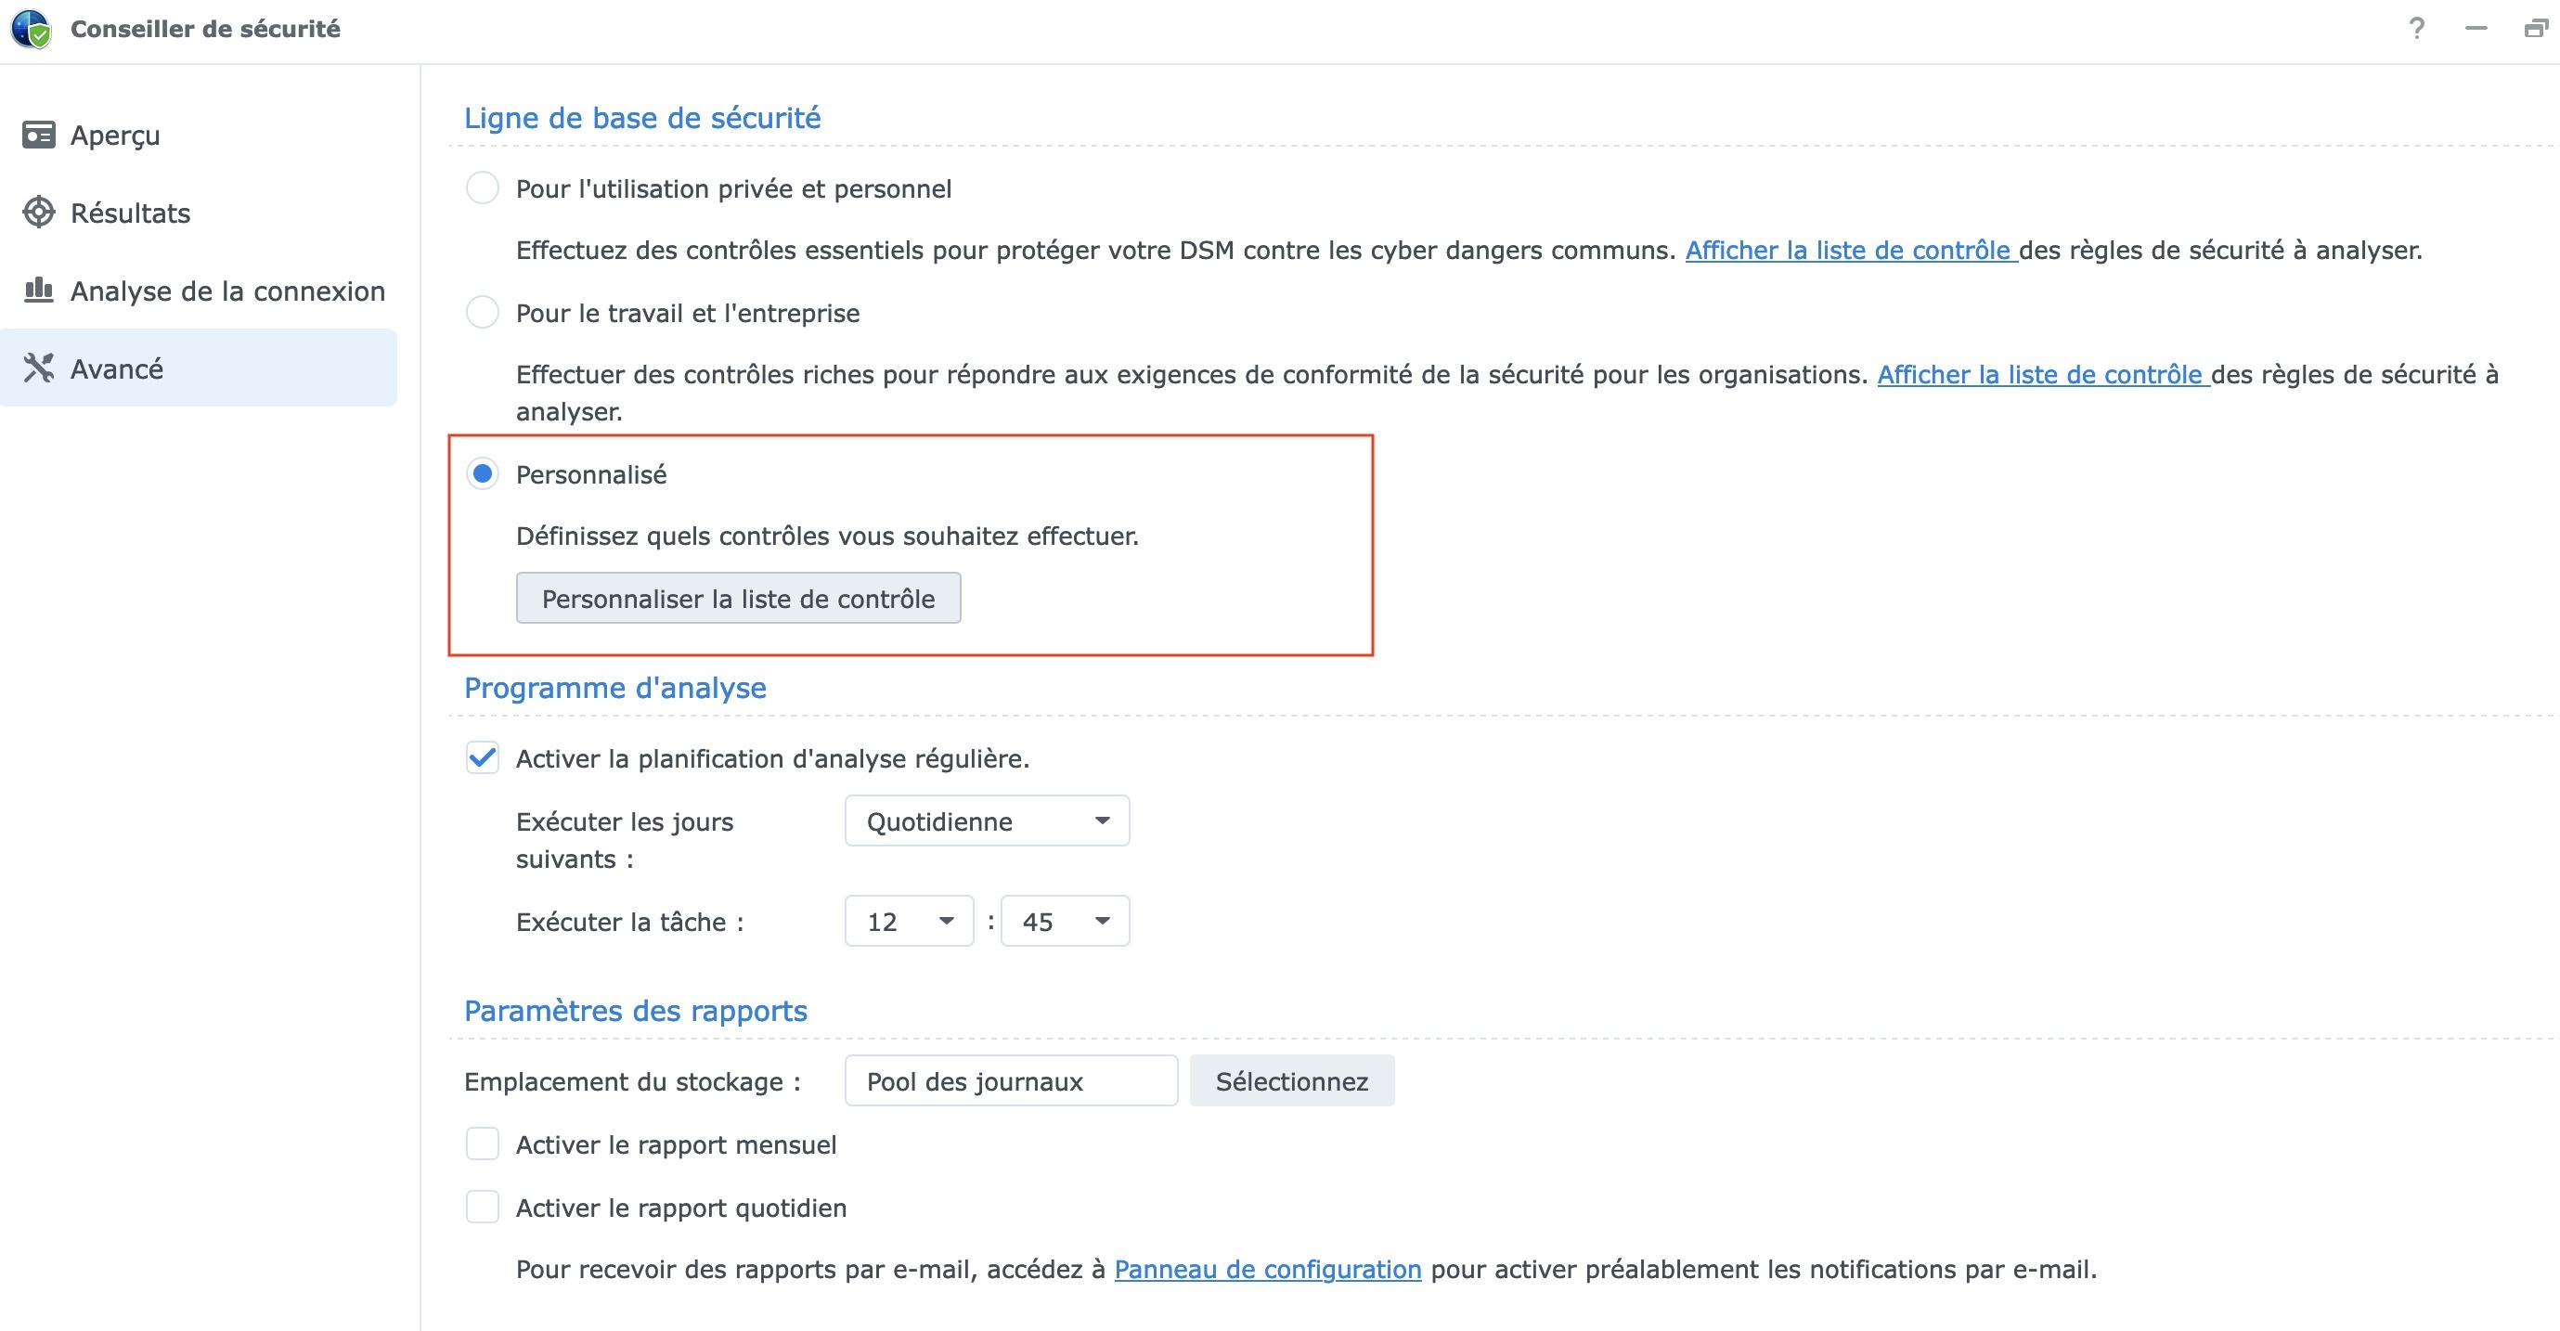Click the Avancé tools icon

39,368
